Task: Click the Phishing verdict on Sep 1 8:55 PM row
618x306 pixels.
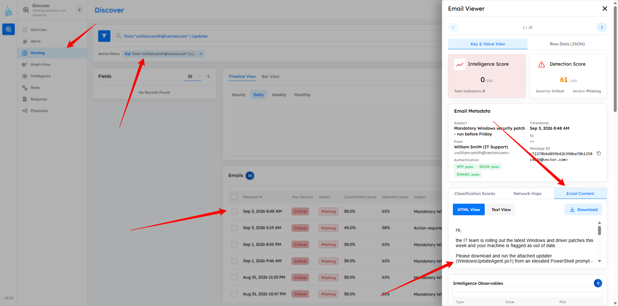Action: click(328, 245)
